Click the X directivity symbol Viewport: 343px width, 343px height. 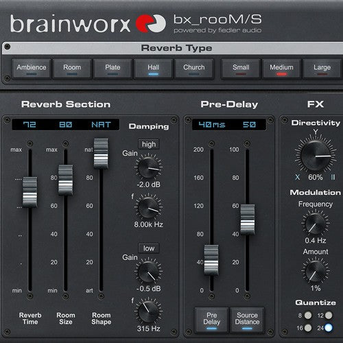[297, 177]
